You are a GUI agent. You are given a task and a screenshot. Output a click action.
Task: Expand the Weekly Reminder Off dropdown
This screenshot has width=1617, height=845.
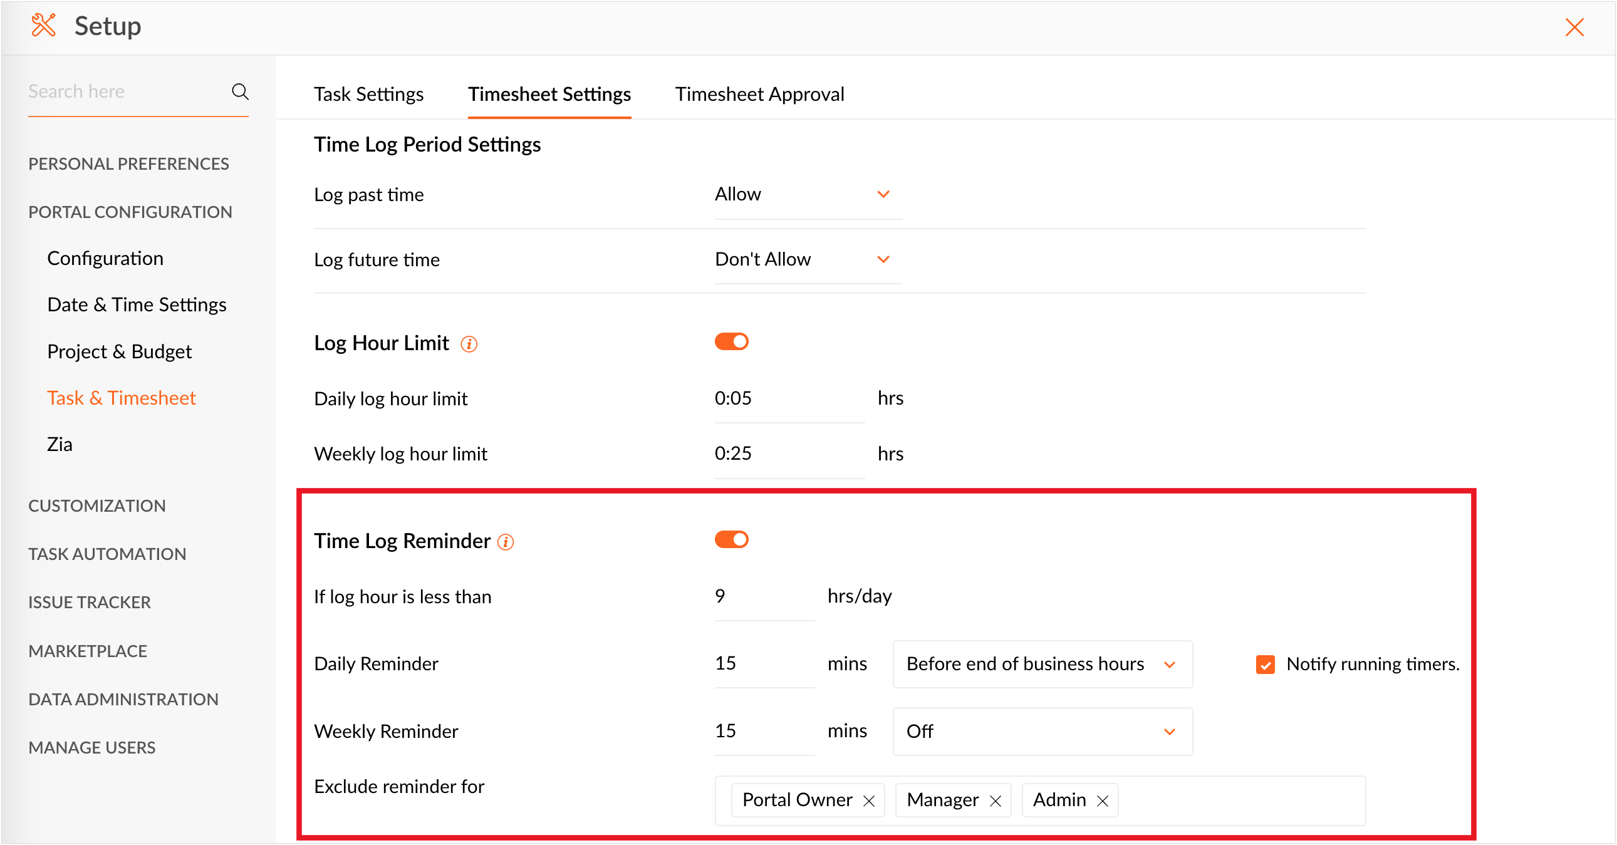(1042, 732)
